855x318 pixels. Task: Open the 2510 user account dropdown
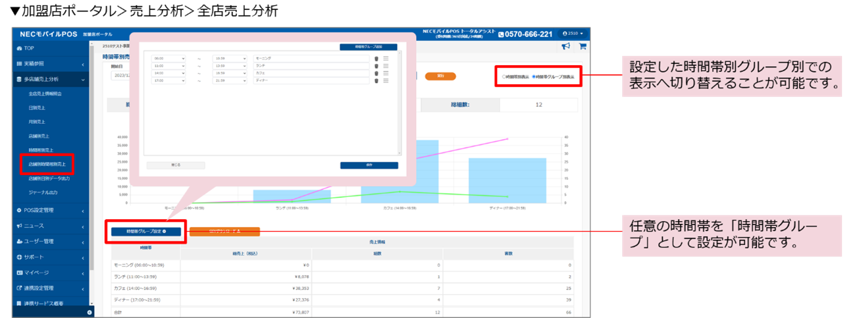click(574, 34)
